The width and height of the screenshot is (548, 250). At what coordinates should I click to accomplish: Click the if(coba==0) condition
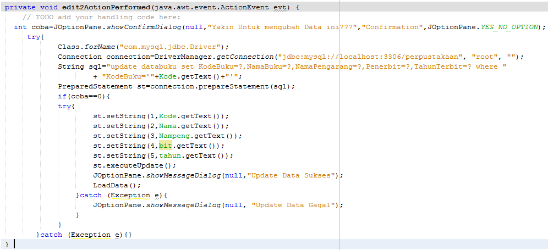(84, 96)
